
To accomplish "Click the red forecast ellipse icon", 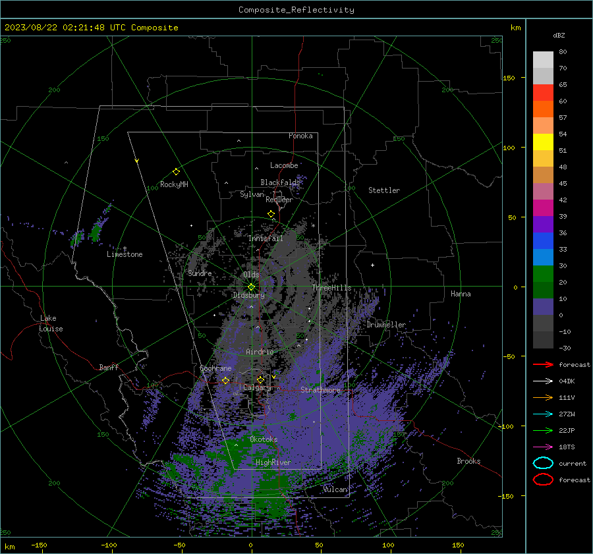I will (543, 480).
